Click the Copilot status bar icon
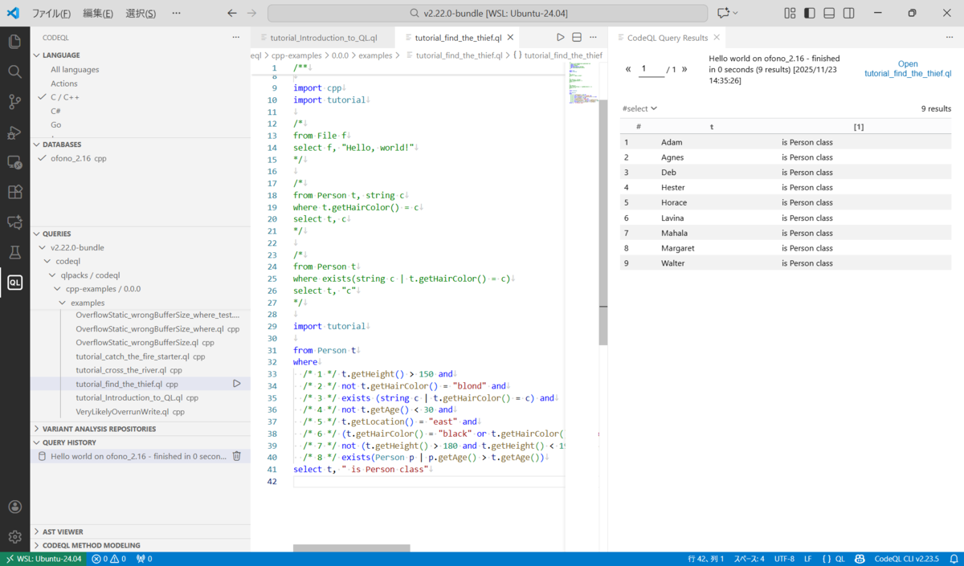The width and height of the screenshot is (964, 566). click(860, 559)
